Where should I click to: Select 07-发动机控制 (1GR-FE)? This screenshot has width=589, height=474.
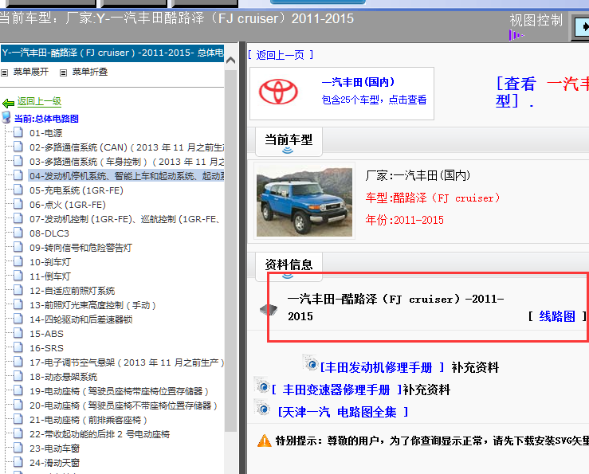pos(125,219)
